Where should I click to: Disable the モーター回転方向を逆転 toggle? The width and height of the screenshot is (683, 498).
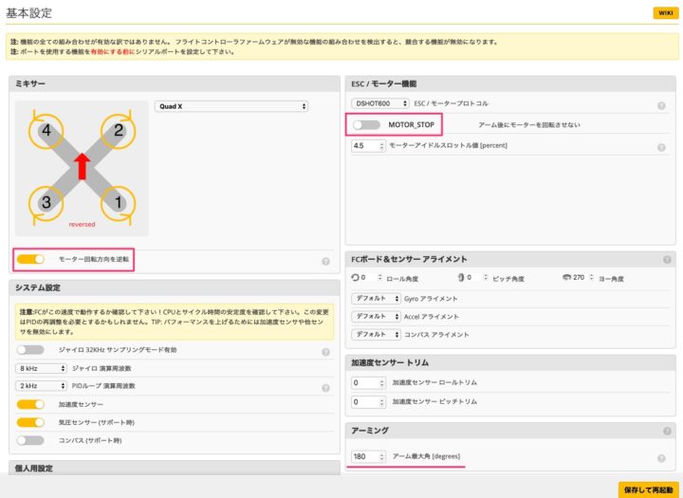tap(31, 258)
